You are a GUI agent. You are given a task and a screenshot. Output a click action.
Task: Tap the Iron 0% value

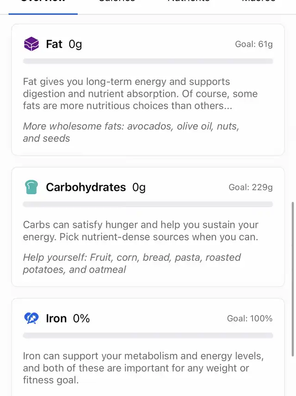pyautogui.click(x=81, y=318)
